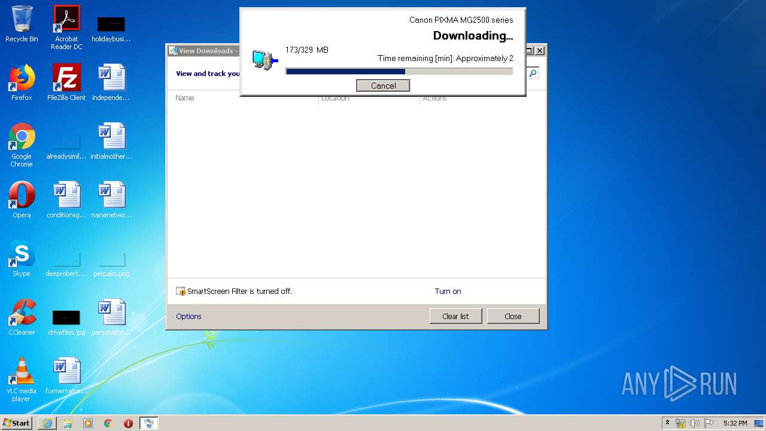
Task: Select the independe... Word document
Action: (x=111, y=83)
